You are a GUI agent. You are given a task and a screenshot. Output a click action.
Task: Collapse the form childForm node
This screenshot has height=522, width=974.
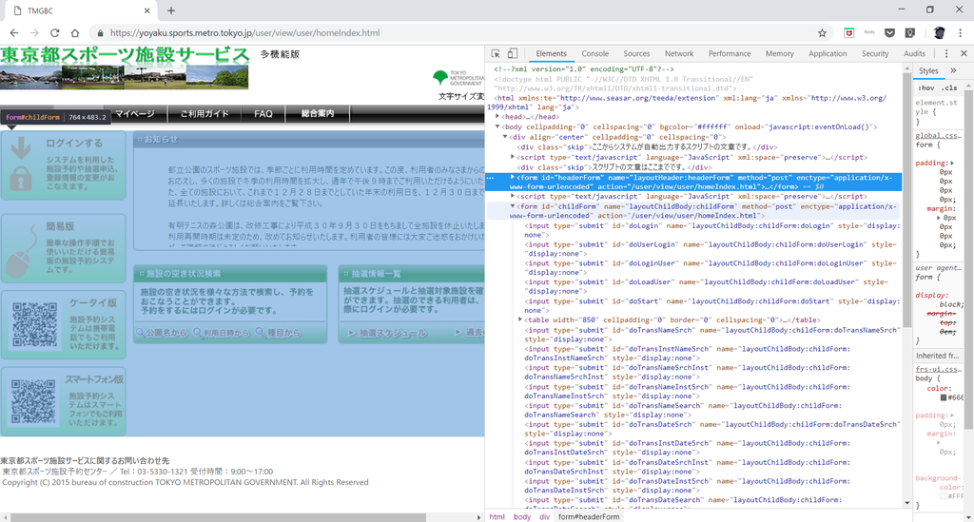click(x=513, y=206)
